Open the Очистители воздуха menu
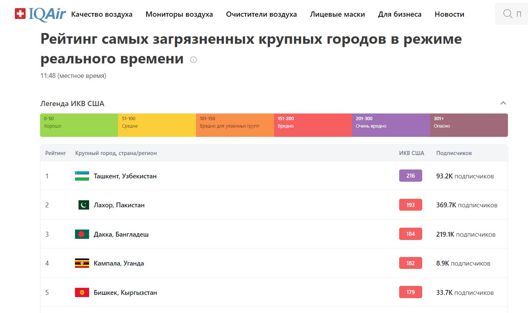This screenshot has height=313, width=528. 261,14
